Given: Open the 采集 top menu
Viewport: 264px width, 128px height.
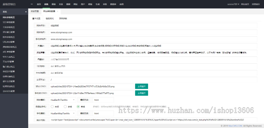Looking at the screenshot, I should [x=105, y=4].
